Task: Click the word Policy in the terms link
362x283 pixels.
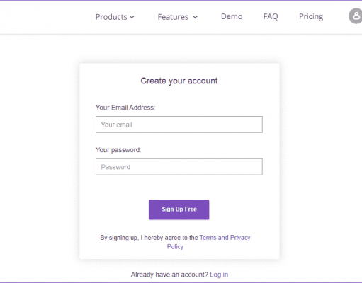Action: pos(175,247)
